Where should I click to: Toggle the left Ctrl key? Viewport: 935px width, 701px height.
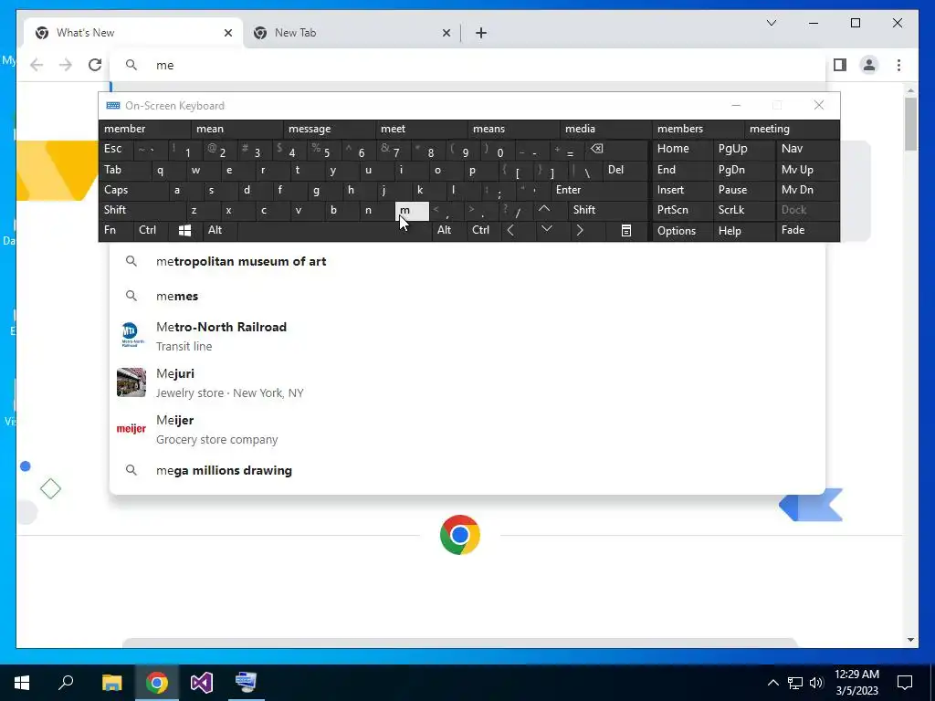click(x=151, y=230)
